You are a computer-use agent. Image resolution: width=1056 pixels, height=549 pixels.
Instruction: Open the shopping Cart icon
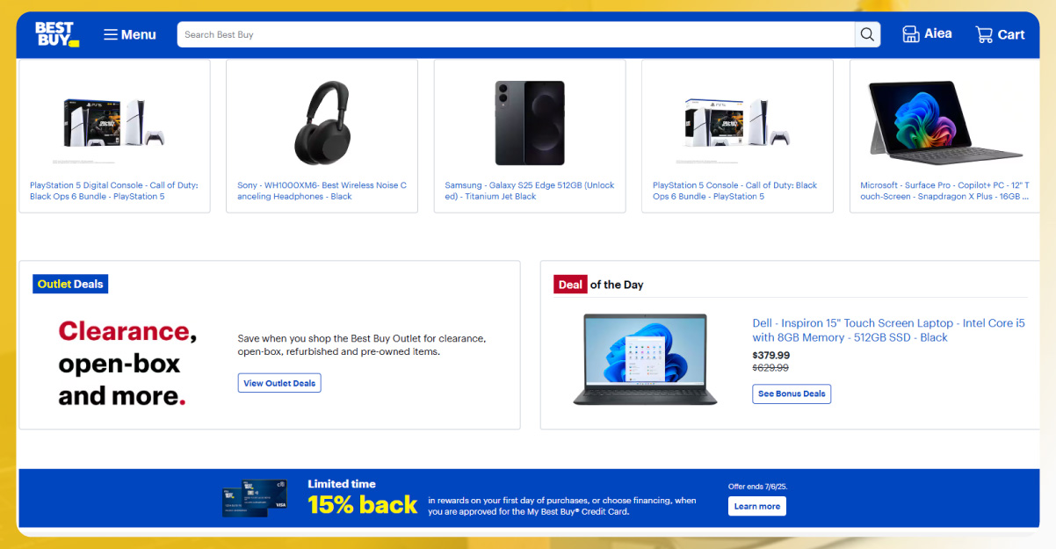(1000, 34)
